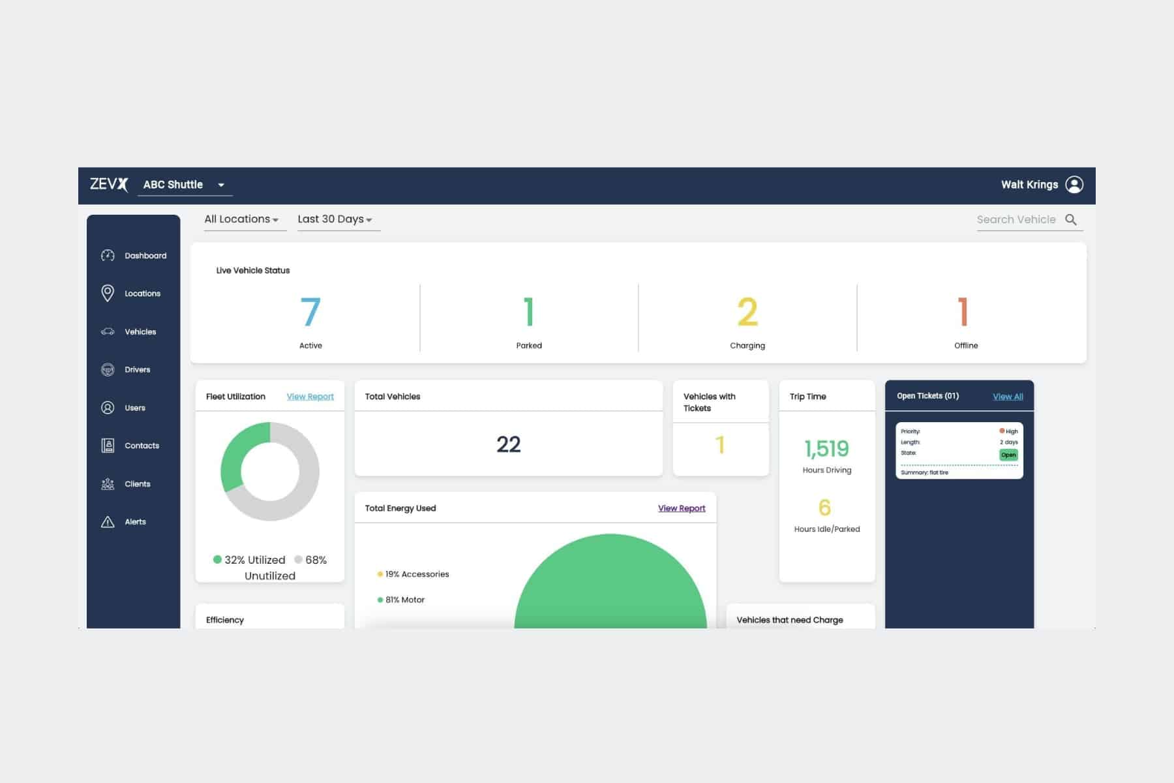Click the gray 68% Unutilized legend dot

coord(298,560)
